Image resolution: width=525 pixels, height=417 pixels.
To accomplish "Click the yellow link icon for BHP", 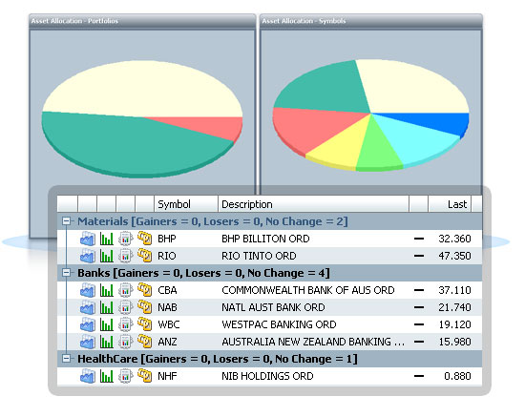I will coord(145,239).
